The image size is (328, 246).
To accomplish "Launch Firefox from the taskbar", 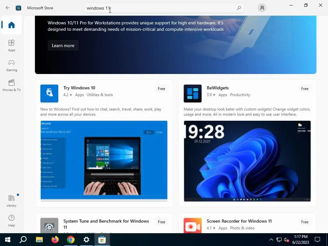I will [x=55, y=240].
